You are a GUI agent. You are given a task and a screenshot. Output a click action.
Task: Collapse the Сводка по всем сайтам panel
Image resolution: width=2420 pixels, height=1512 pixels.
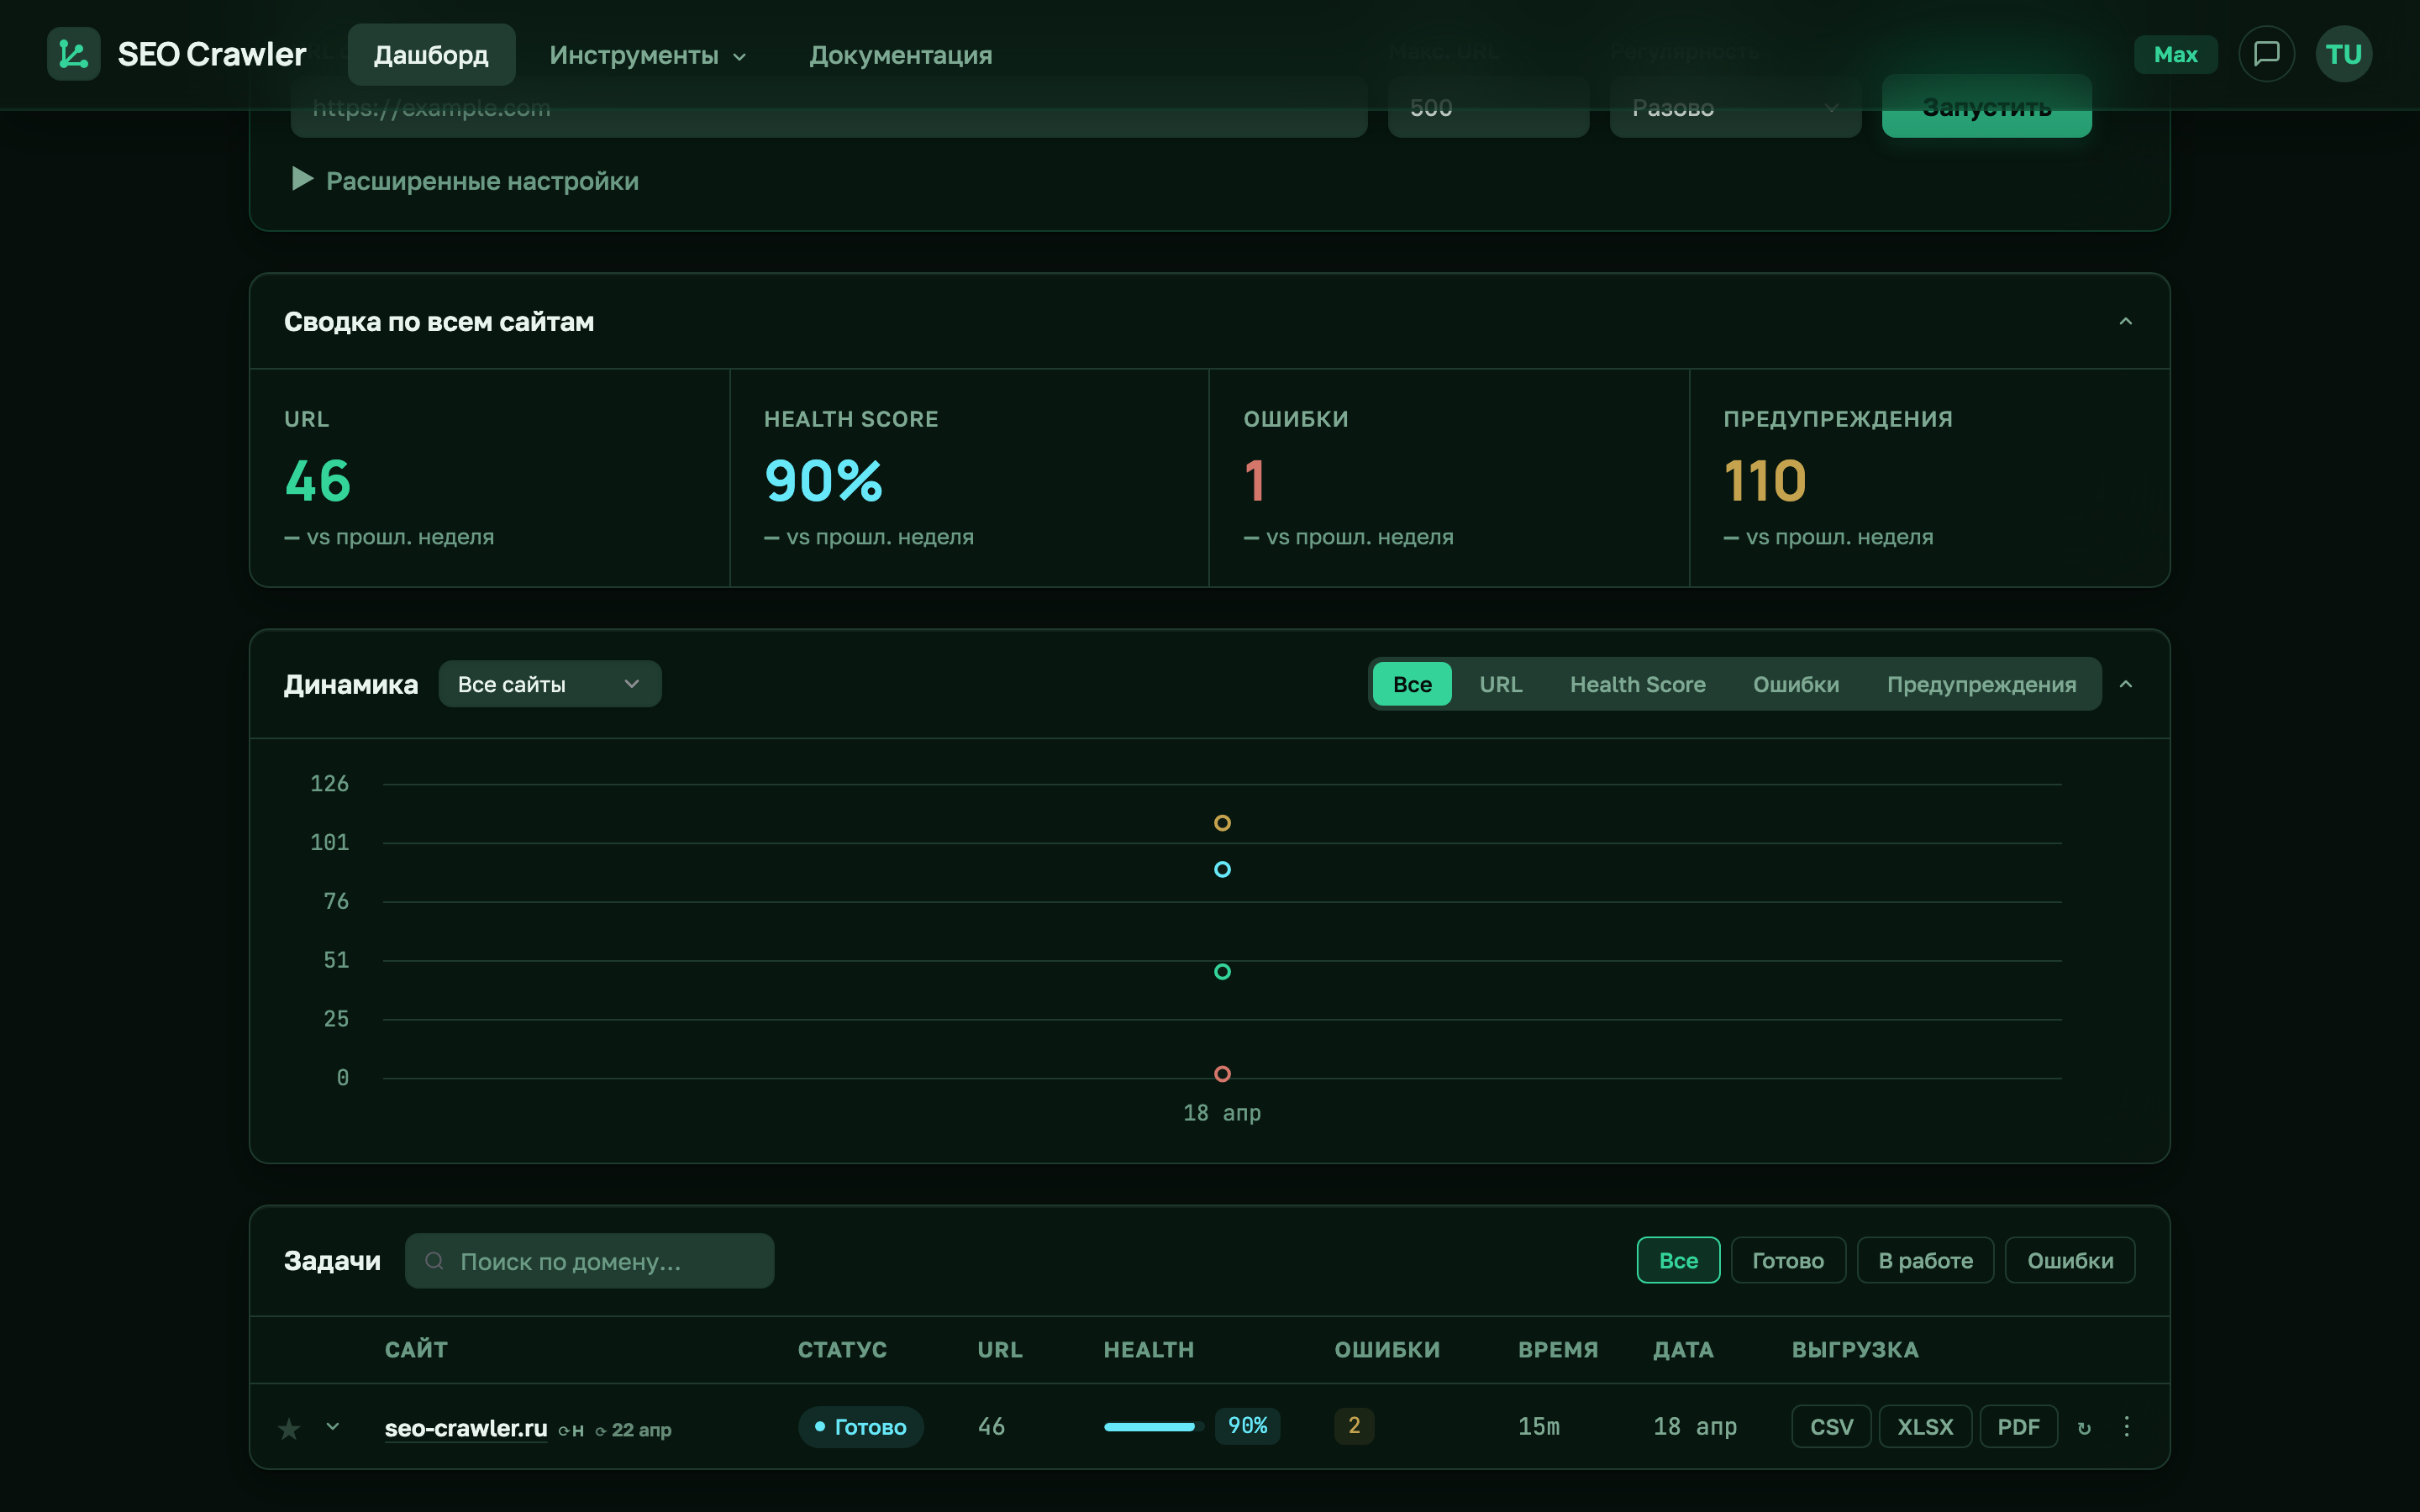[x=2126, y=321]
